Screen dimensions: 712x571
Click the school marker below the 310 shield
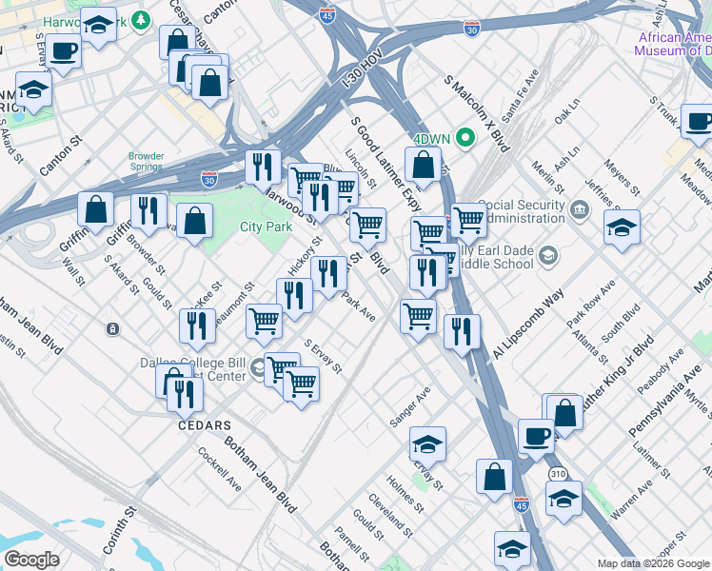coord(564,502)
